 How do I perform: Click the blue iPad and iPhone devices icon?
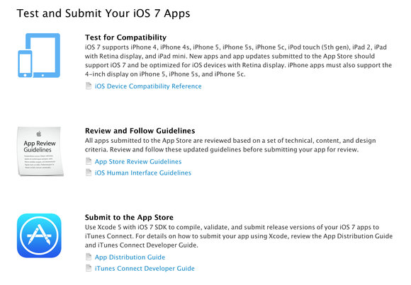click(x=39, y=55)
